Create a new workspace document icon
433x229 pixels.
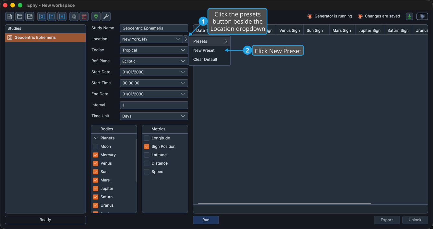point(10,16)
